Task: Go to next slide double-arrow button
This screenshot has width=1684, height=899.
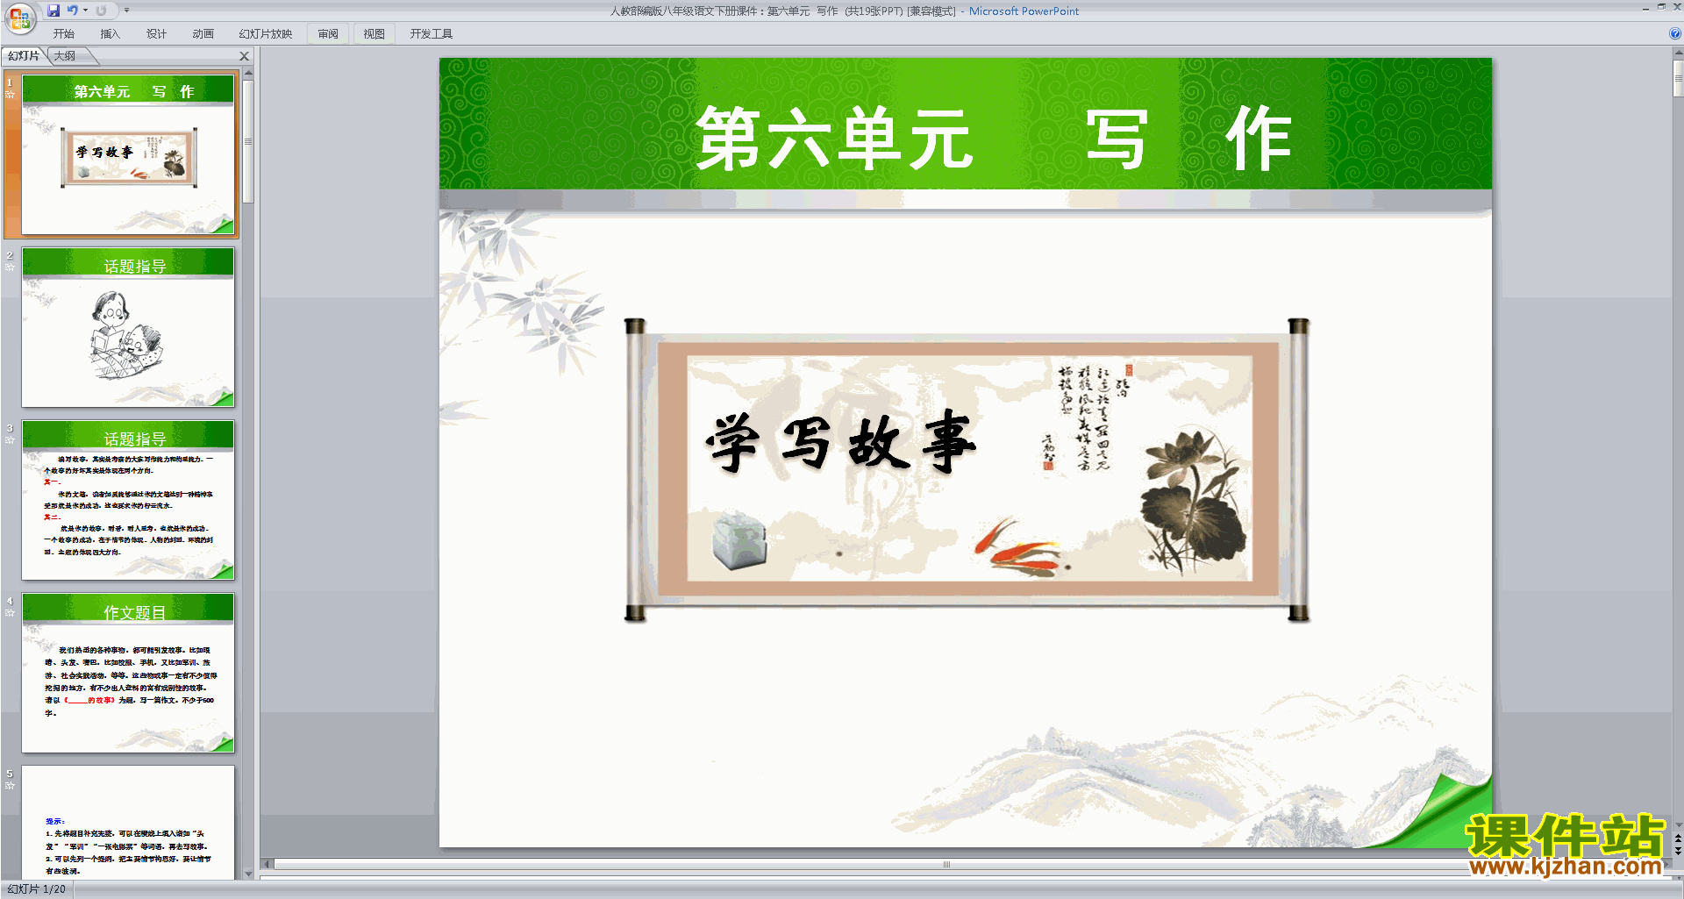Action: 1678,852
